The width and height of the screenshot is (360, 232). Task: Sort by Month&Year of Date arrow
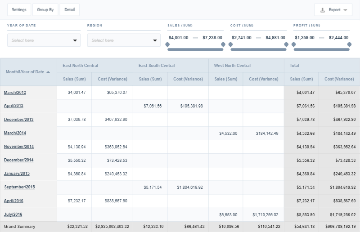[48, 72]
